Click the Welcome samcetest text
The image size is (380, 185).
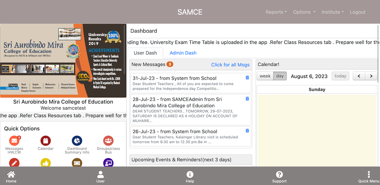click(63, 108)
